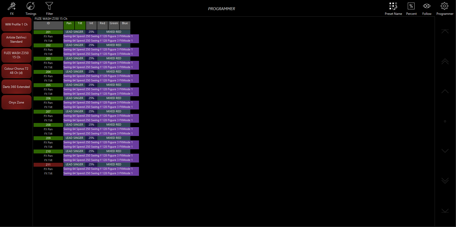Click the 25% intensity of fixture 201

(x=91, y=32)
